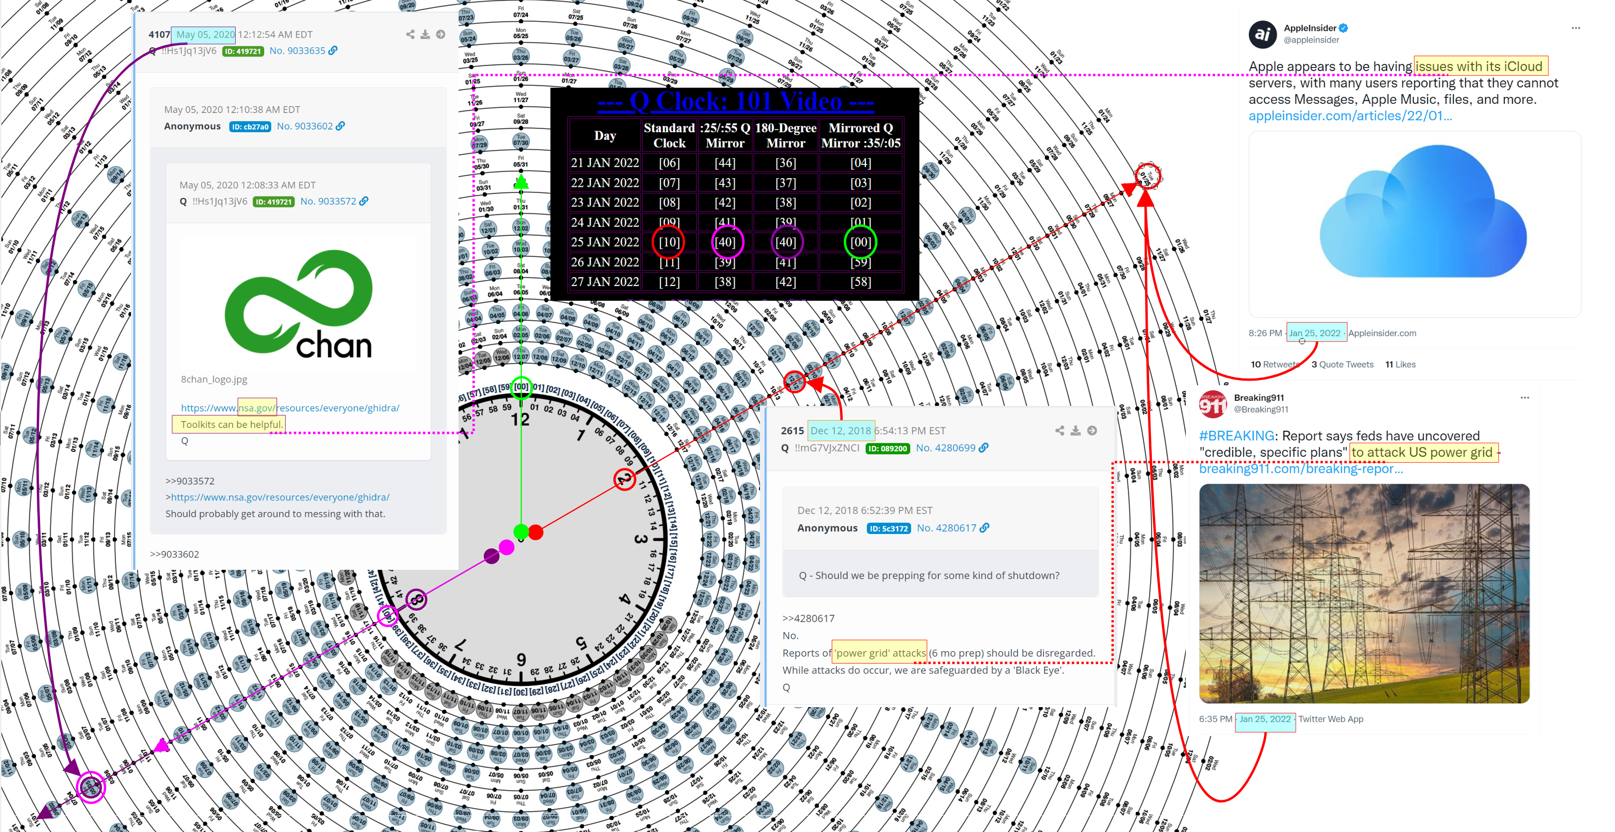Click the arrow circle icon on post 4107
This screenshot has height=832, width=1615.
click(x=441, y=34)
